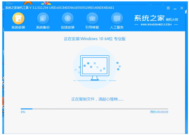Viewport: 189px width, 135px height.
Task: Click the 用时 elapsed time readout
Action: 159,112
